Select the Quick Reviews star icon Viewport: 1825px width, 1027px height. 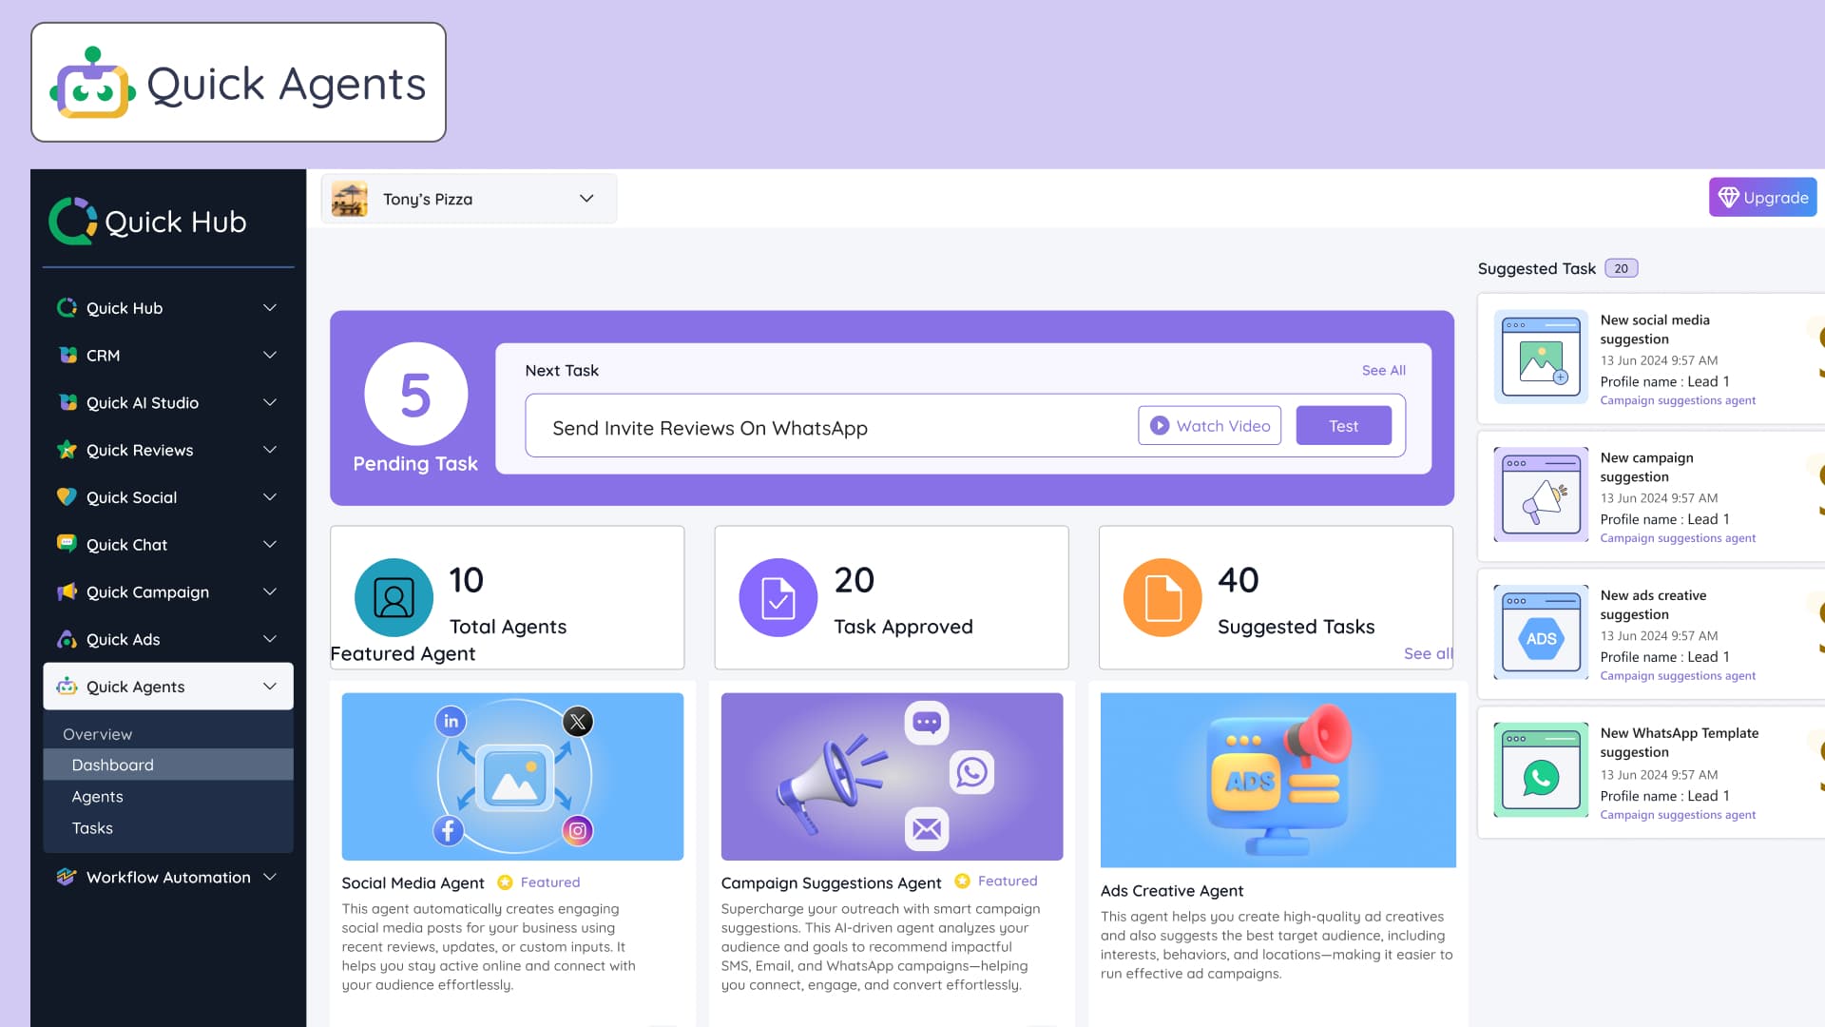(67, 450)
